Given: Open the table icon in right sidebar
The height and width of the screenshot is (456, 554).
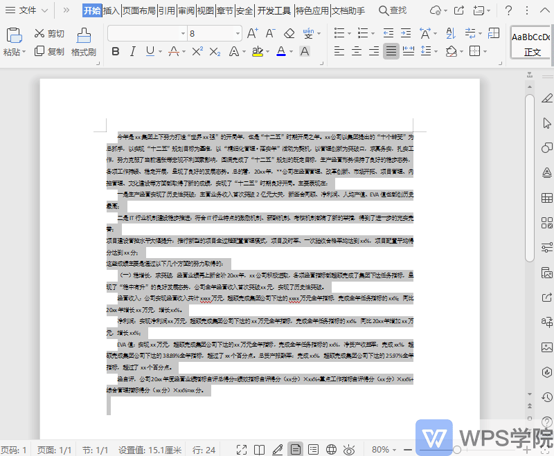Looking at the screenshot, I should click(546, 198).
